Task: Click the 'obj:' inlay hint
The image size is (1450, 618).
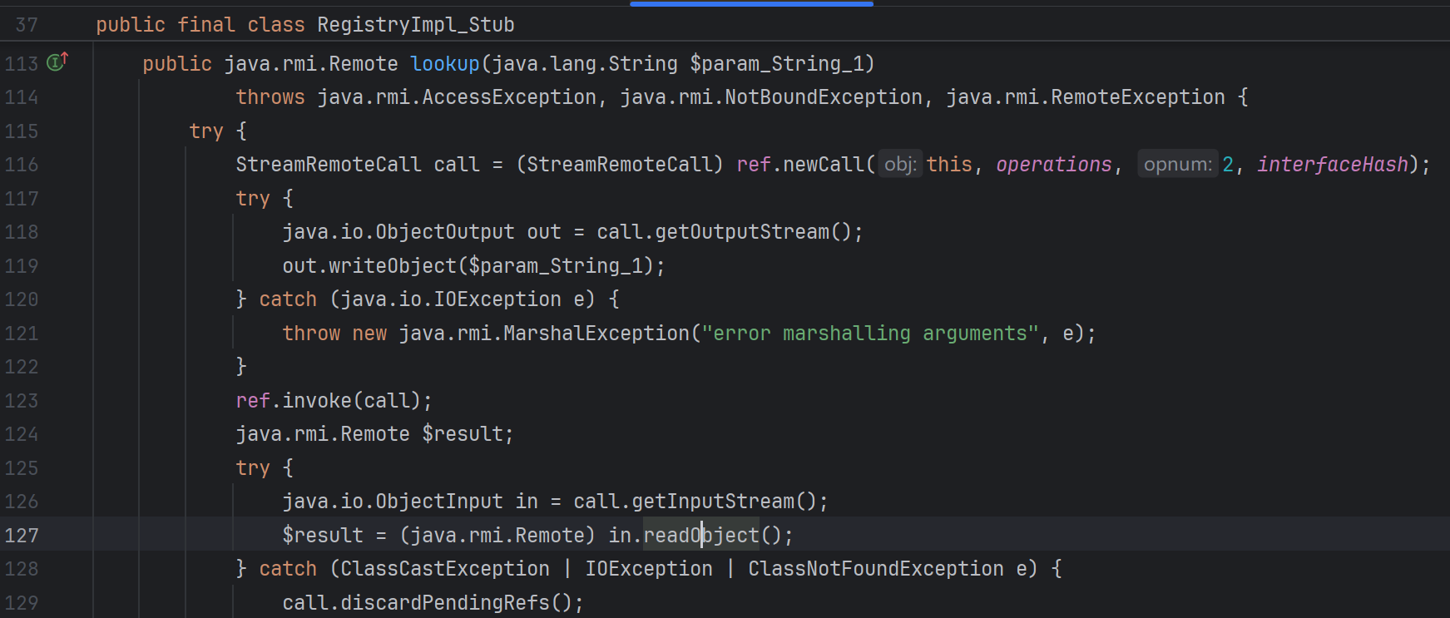Action: [x=900, y=165]
